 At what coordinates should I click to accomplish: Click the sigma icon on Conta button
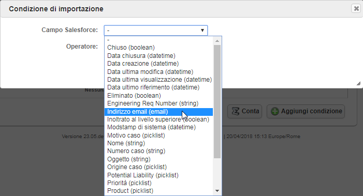pos(236,111)
